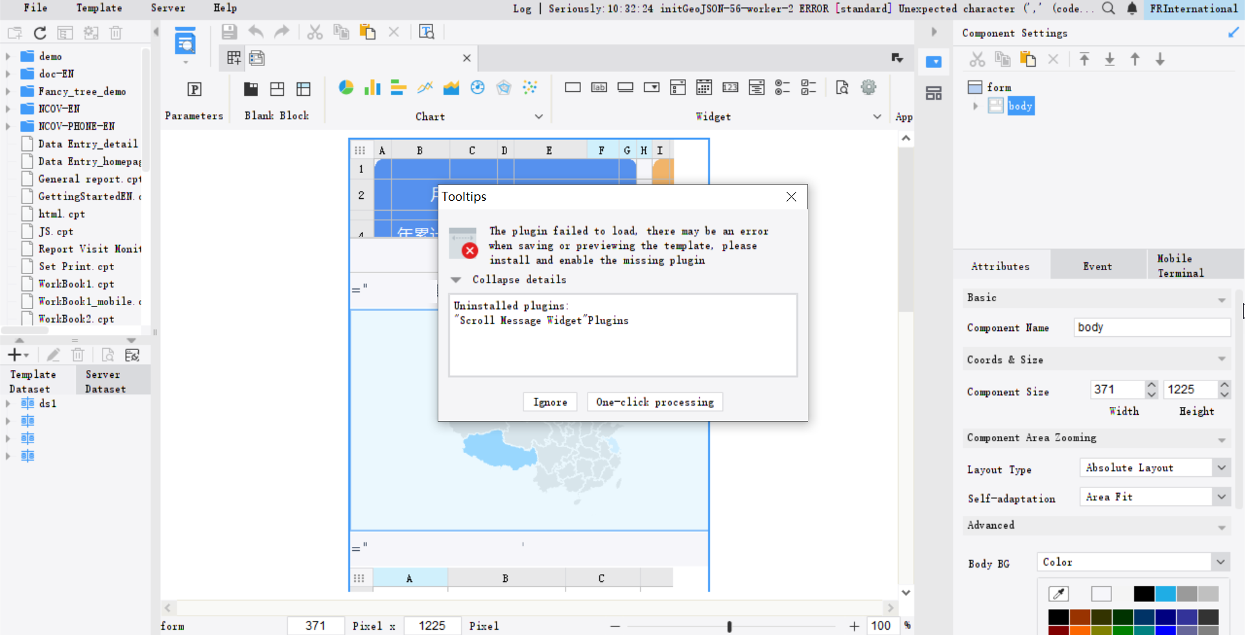This screenshot has height=635, width=1245.
Task: Click the zoom slider handle
Action: (x=729, y=627)
